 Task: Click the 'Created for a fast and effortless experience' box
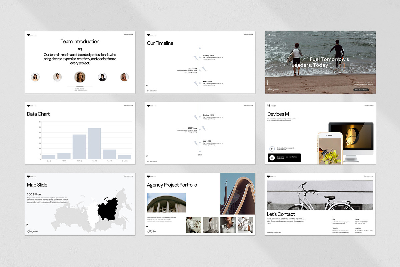point(284,158)
